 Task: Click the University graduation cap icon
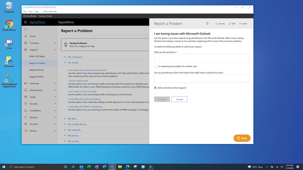26,84
